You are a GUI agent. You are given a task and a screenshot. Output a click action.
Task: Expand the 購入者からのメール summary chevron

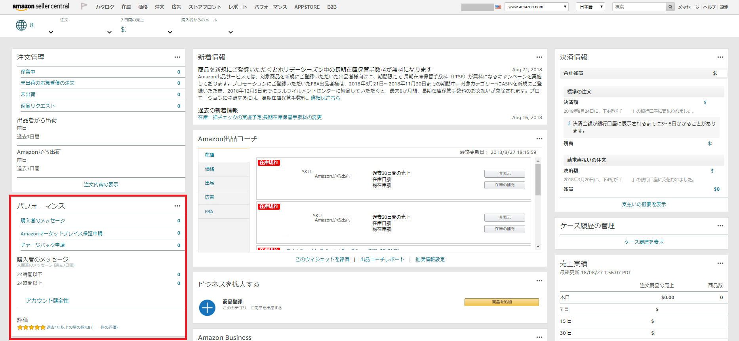[230, 32]
